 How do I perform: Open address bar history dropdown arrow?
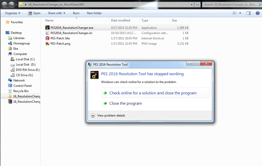[192, 5]
